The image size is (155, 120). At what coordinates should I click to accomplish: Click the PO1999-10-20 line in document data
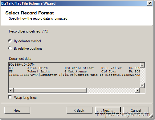pyautogui.click(x=22, y=65)
